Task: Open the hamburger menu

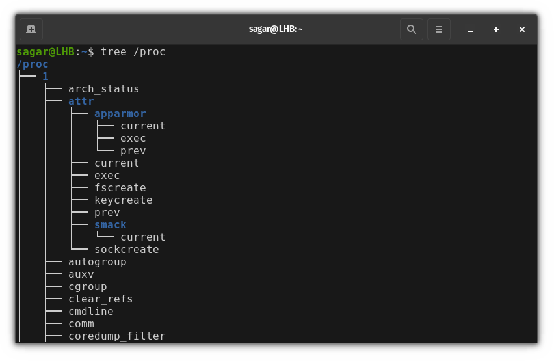Action: point(438,29)
